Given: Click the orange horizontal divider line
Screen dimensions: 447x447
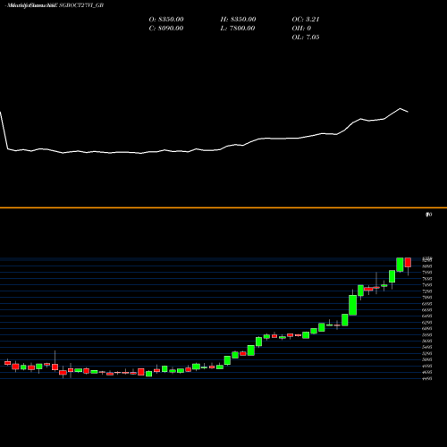Looking at the screenshot, I should [x=223, y=207].
